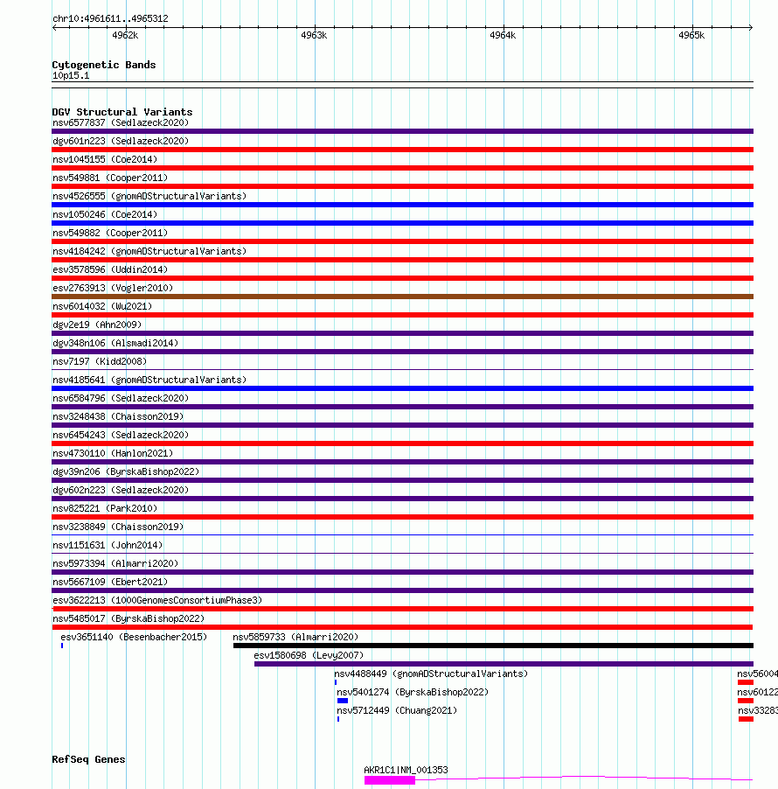
Task: Click nsv5712449 (Chuang2021) label
Action: click(397, 710)
